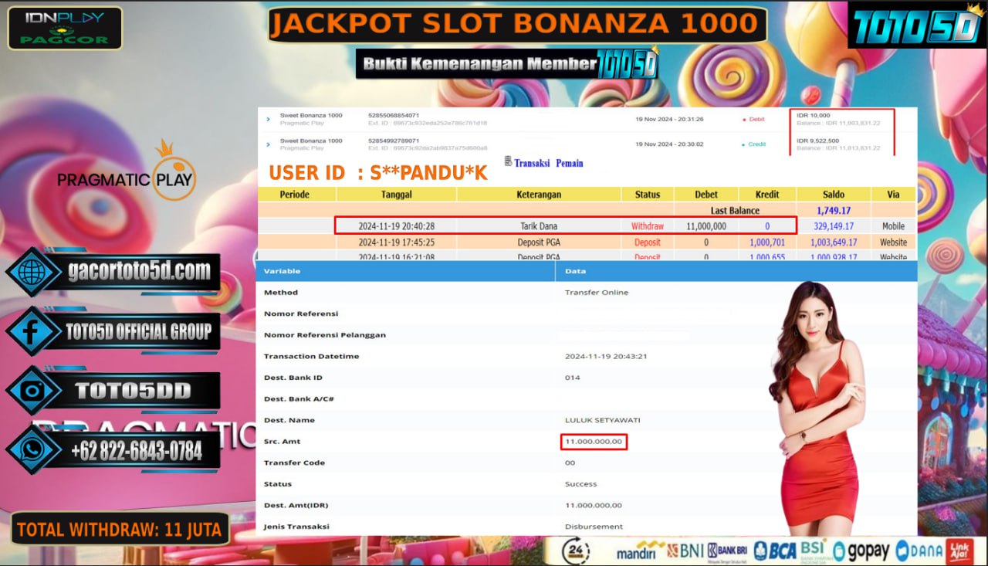Click the Facebook icon
Screen dimensions: 988x566
(x=33, y=331)
